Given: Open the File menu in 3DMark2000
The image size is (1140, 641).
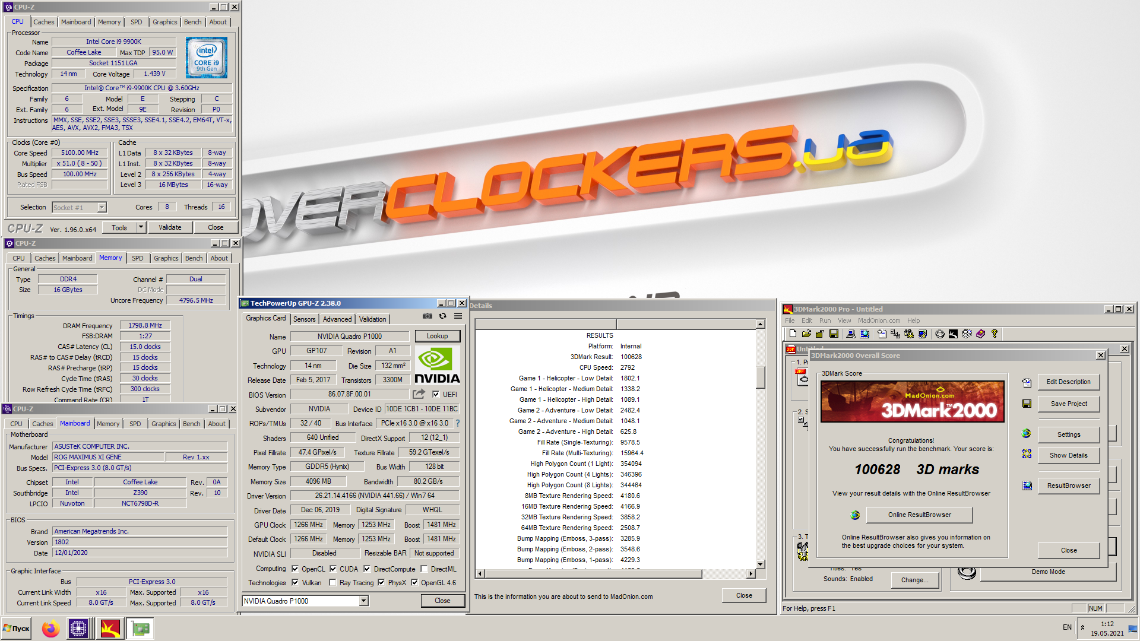Looking at the screenshot, I should click(790, 320).
